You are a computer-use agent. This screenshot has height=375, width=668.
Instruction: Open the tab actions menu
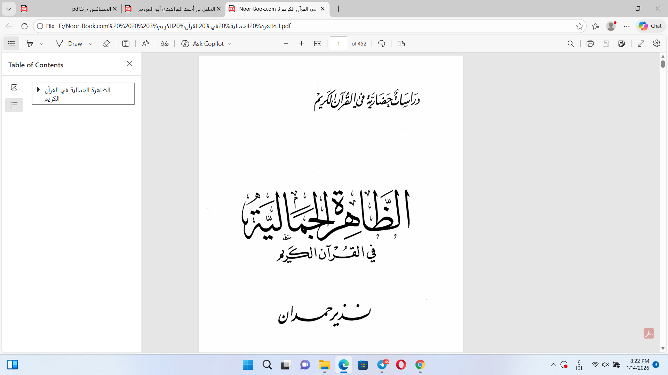click(x=9, y=9)
